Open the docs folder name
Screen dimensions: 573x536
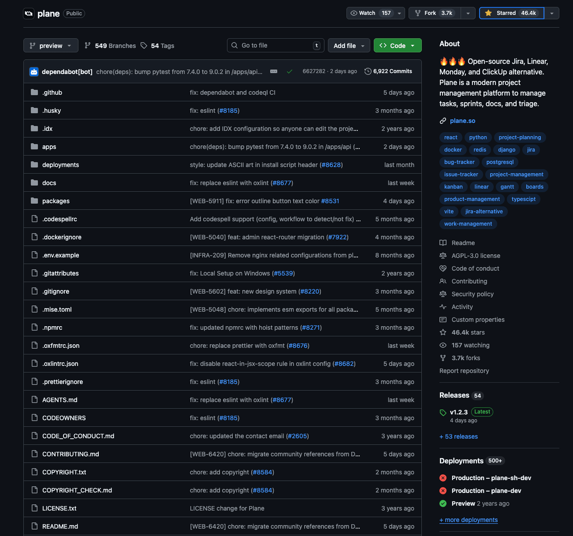[49, 183]
